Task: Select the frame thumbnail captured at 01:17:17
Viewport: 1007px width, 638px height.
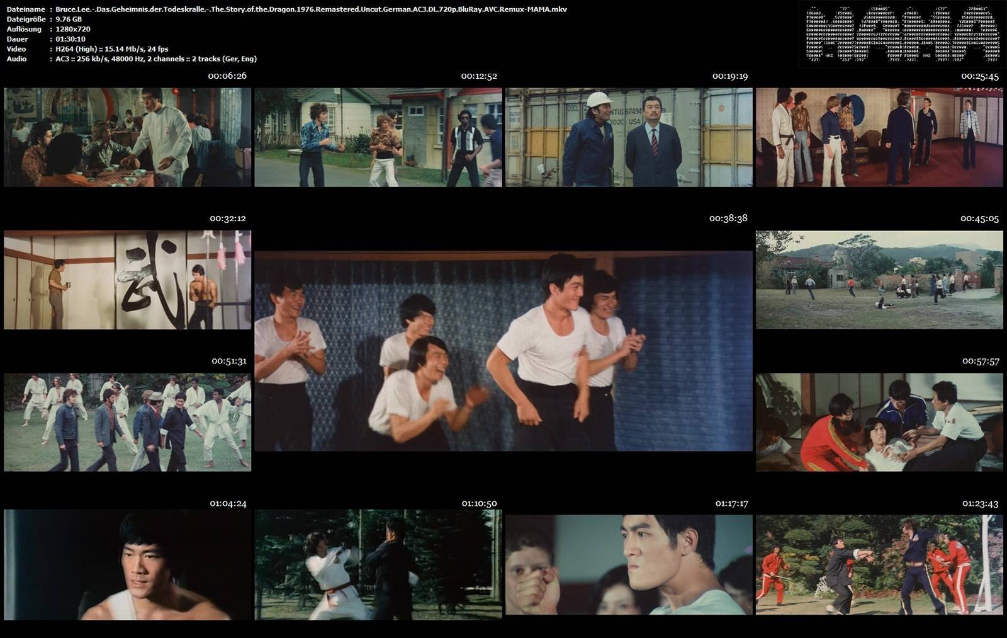Action: point(629,565)
